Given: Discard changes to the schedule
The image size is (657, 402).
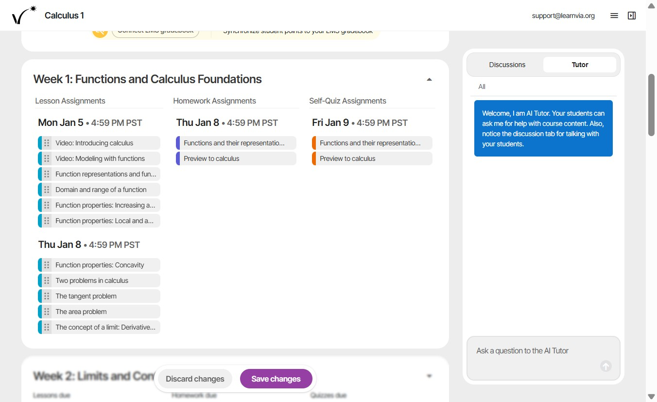Looking at the screenshot, I should [x=195, y=379].
